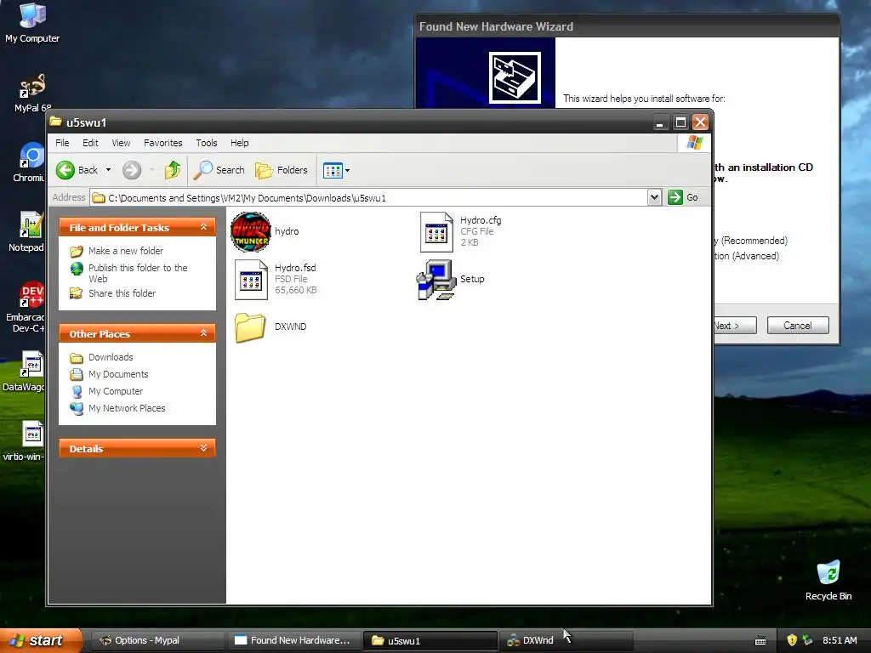Go back with the green Back arrow
The height and width of the screenshot is (653, 871).
click(65, 170)
